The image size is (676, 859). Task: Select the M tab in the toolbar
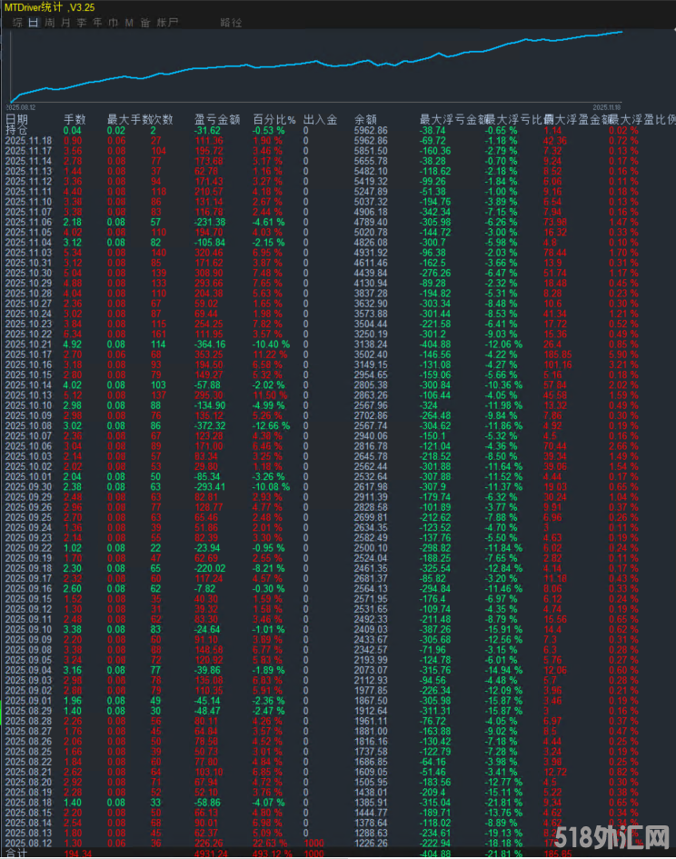click(x=129, y=22)
